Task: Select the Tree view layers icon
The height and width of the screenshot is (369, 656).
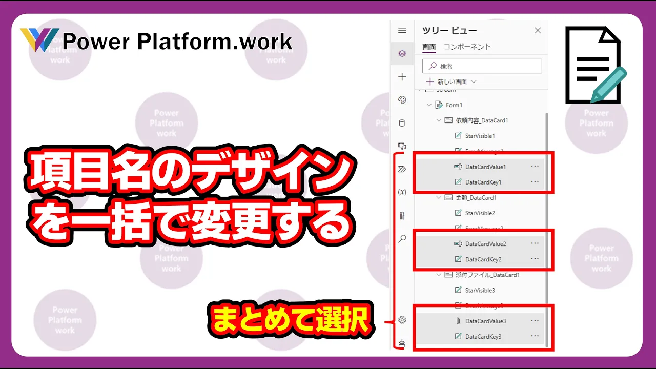Action: click(x=402, y=53)
